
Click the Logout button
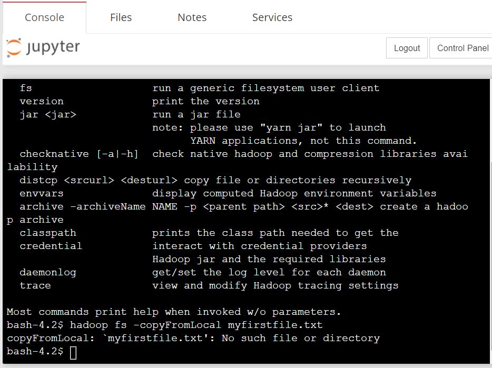tap(407, 48)
